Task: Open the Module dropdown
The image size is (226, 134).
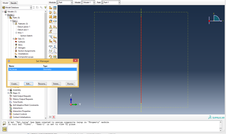Action: pyautogui.click(x=65, y=3)
